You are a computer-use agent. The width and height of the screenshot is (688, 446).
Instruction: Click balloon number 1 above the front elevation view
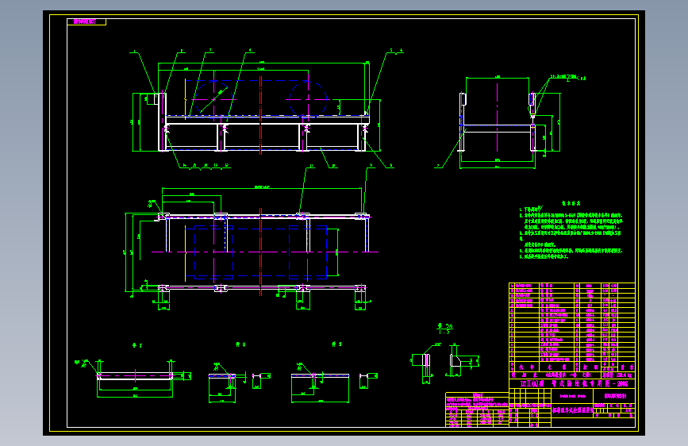(134, 51)
